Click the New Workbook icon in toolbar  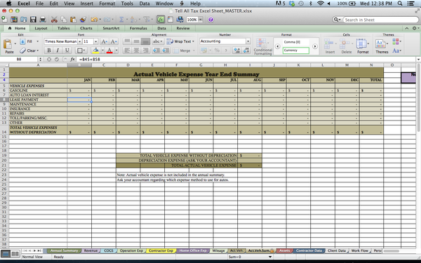point(5,20)
